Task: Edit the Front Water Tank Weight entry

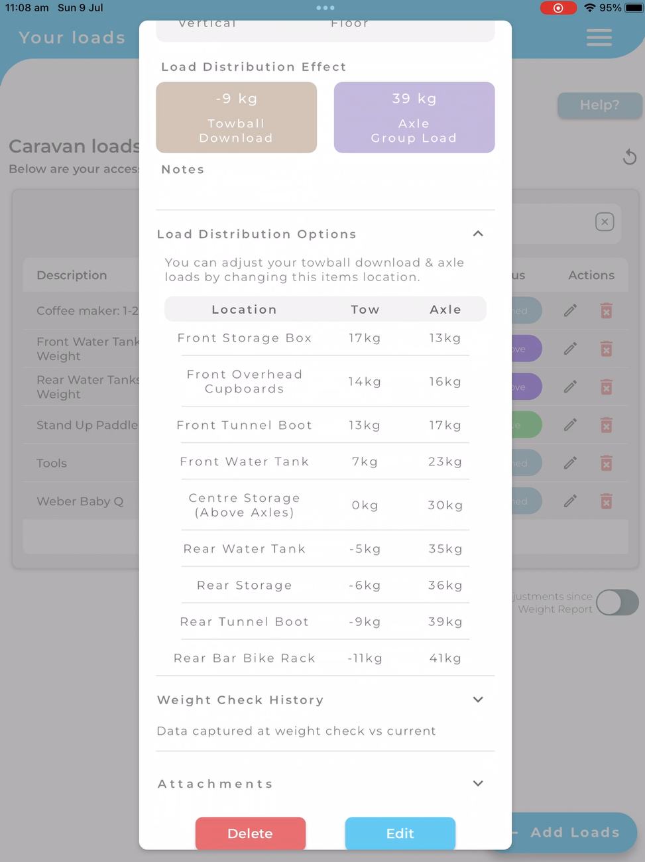Action: click(x=569, y=348)
